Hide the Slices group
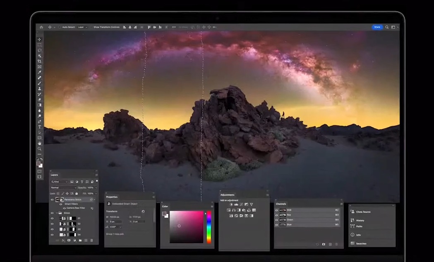The width and height of the screenshot is (434, 262). tap(52, 213)
